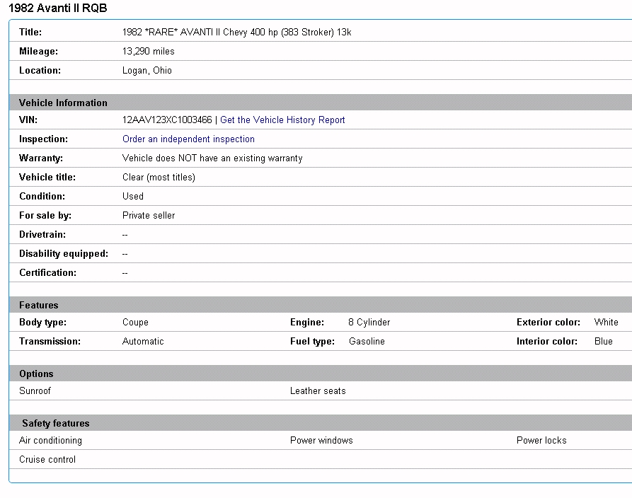Click the VIN number 12AAV123XC1003466

[167, 120]
